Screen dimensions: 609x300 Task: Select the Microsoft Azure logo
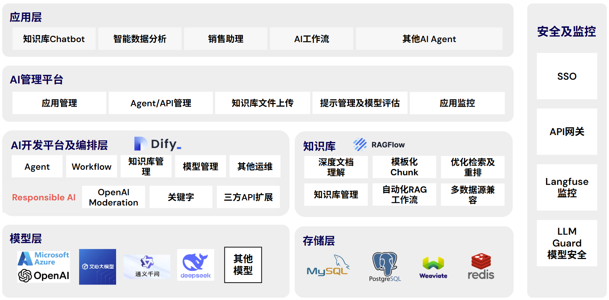click(44, 258)
